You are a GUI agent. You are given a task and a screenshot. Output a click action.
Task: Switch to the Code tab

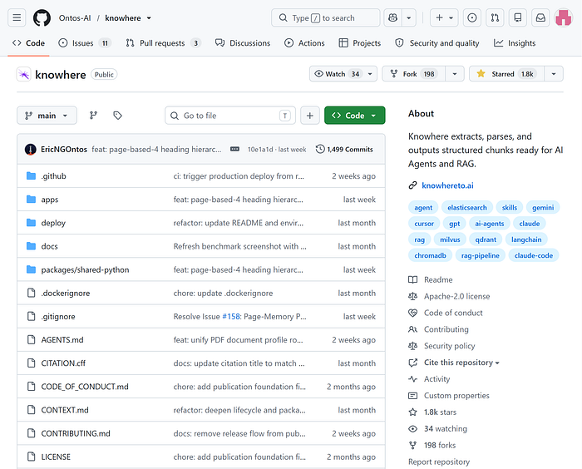pos(28,43)
